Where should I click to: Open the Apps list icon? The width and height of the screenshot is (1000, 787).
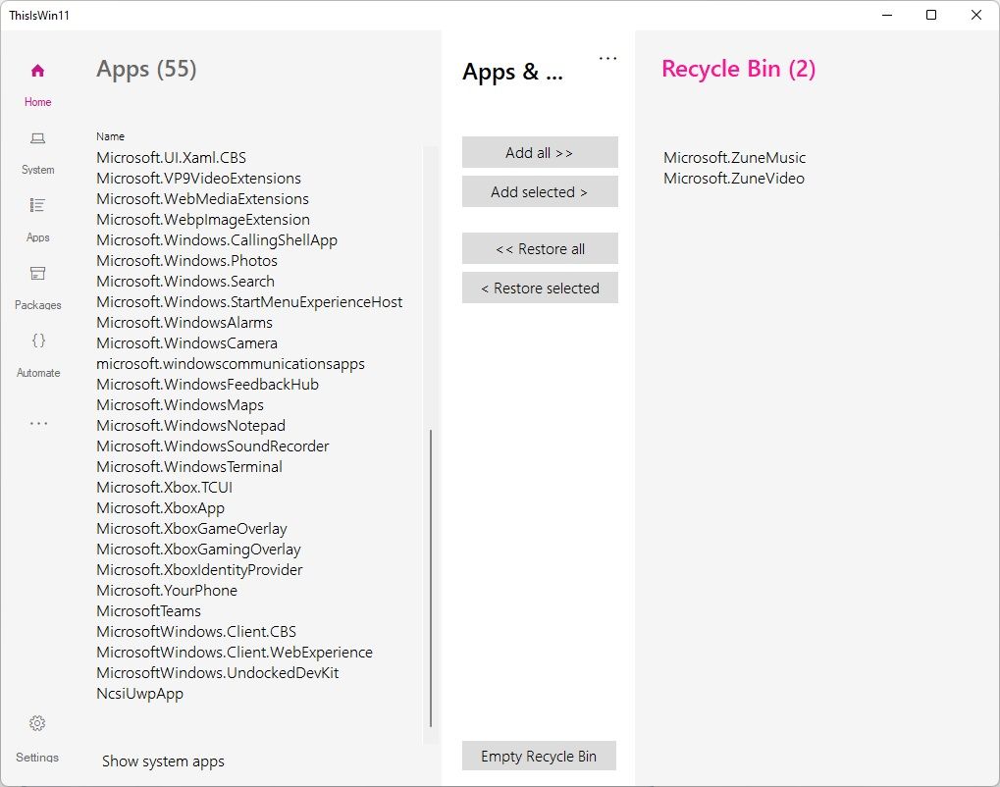pyautogui.click(x=37, y=205)
